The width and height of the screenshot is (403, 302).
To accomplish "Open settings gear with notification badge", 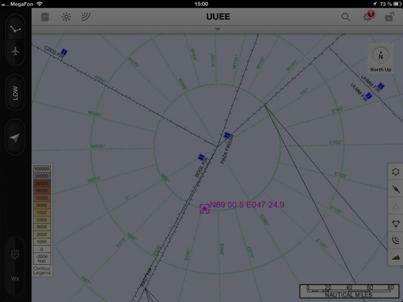I will 368,17.
